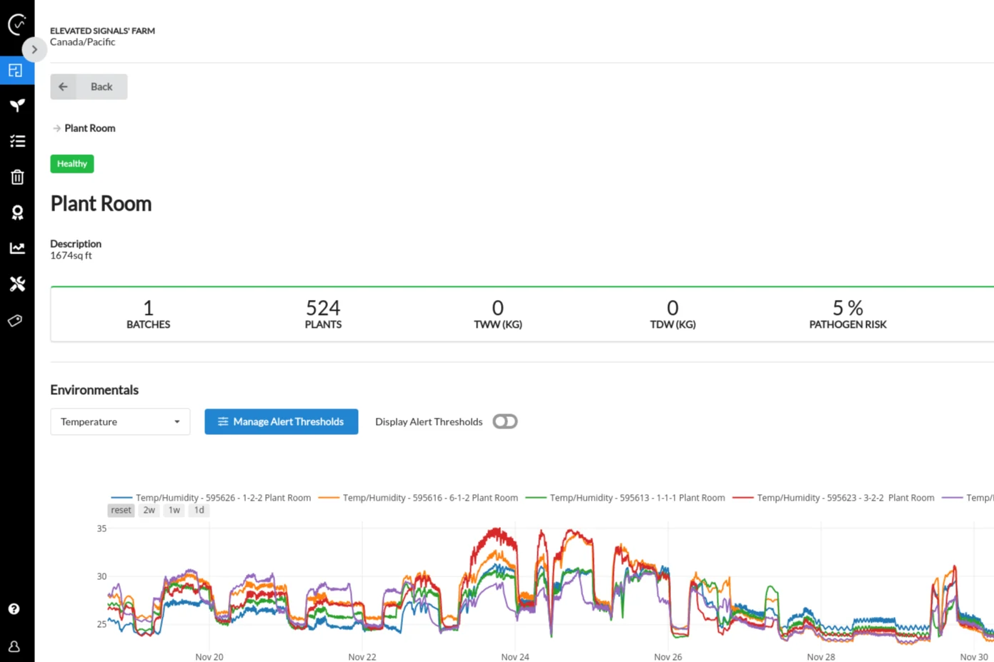Expand the sidebar with the chevron arrow
The width and height of the screenshot is (994, 662).
tap(34, 49)
